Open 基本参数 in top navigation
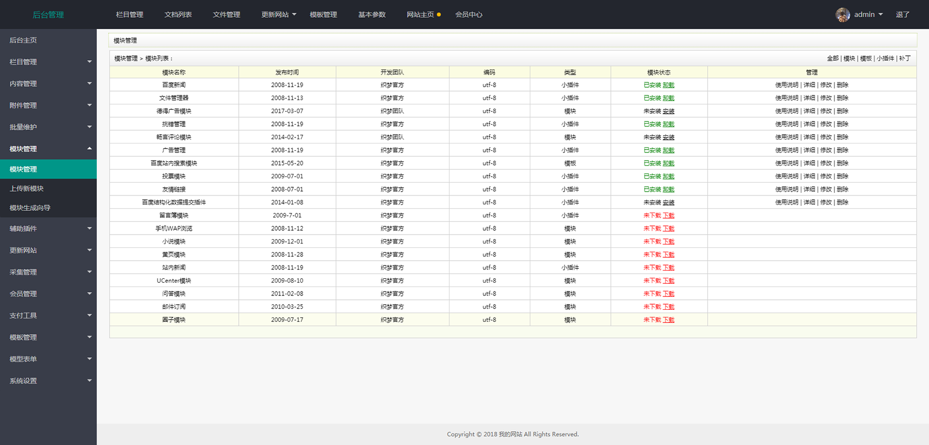929x445 pixels. tap(372, 15)
